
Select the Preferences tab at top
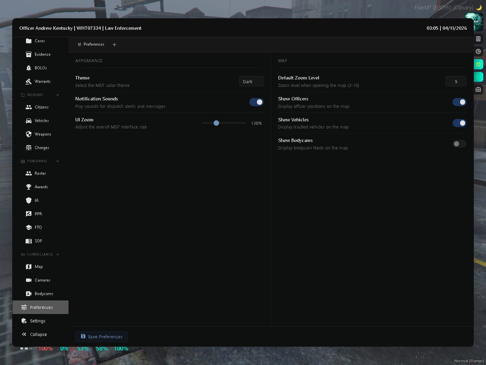(x=91, y=44)
